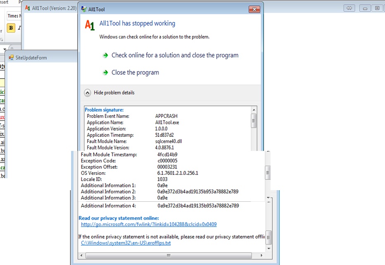Image resolution: width=385 pixels, height=265 pixels.
Task: Click the double-arrow button in top-right title bar
Action: pyautogui.click(x=349, y=8)
